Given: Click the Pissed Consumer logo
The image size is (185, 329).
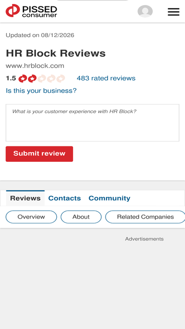Looking at the screenshot, I should tap(32, 11).
